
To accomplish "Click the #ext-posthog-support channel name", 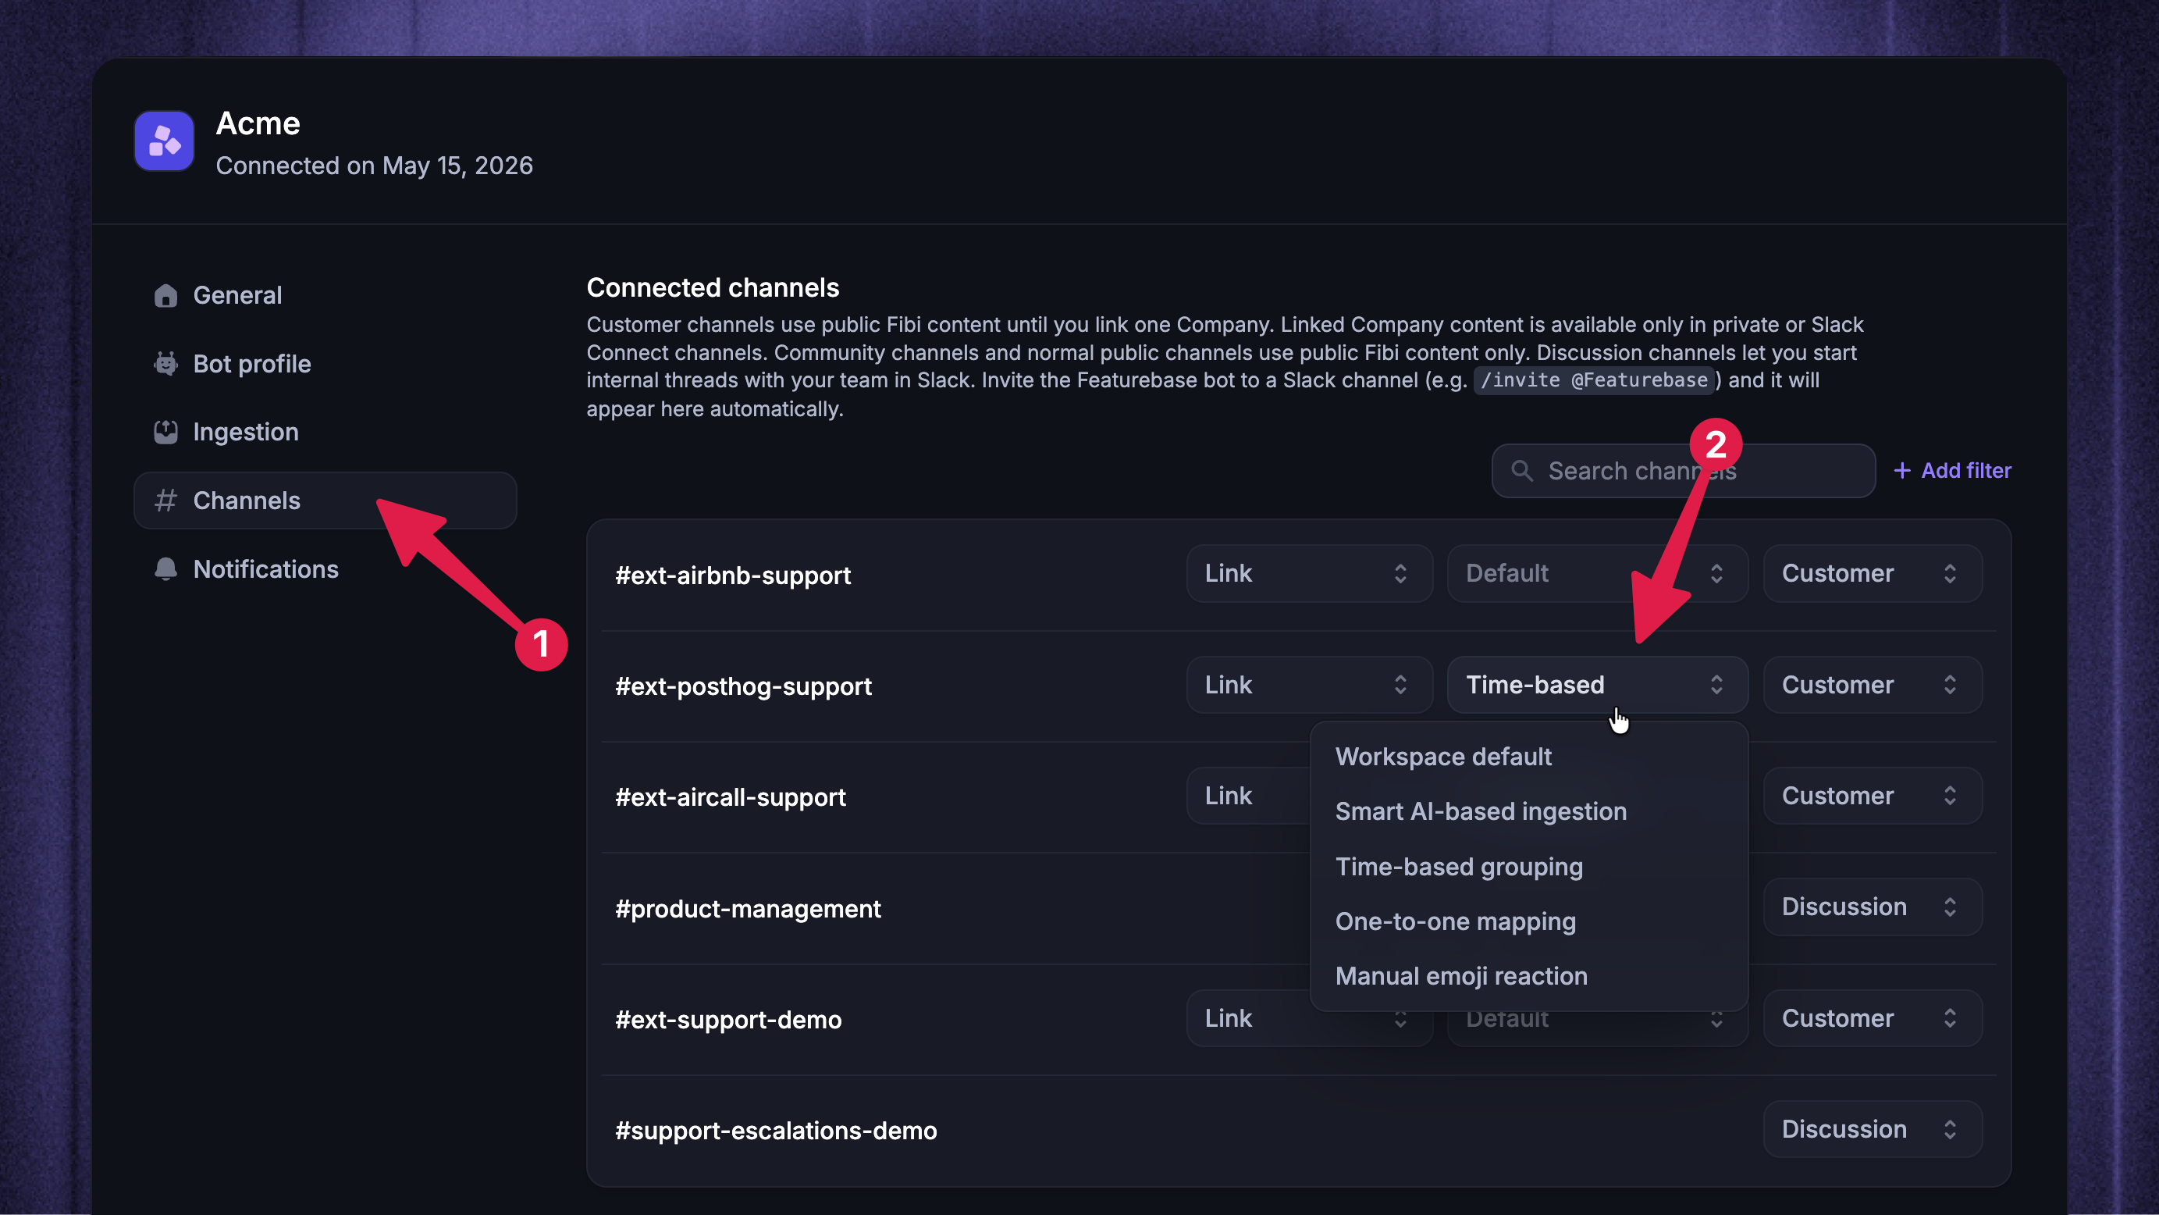I will (743, 686).
